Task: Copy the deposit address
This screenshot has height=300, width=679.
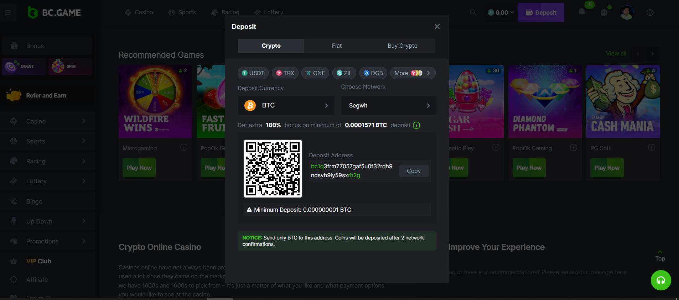Action: (414, 171)
